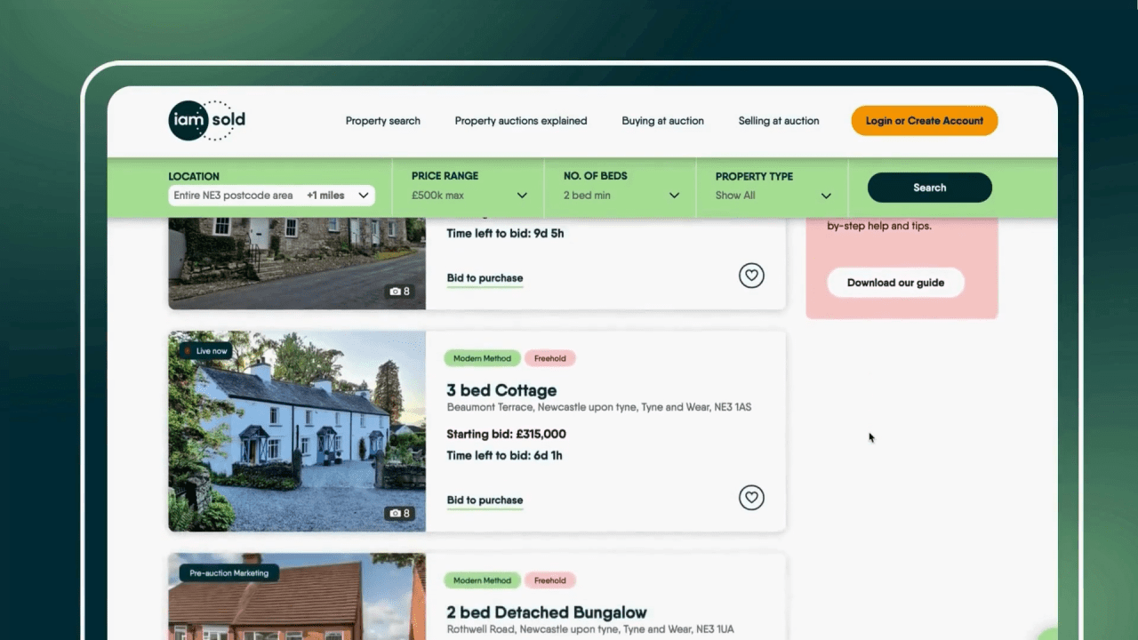This screenshot has width=1138, height=640.
Task: Open the No. of Beds dropdown
Action: click(x=621, y=196)
